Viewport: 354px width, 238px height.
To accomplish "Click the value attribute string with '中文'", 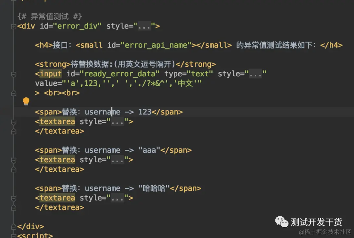I will [x=132, y=84].
